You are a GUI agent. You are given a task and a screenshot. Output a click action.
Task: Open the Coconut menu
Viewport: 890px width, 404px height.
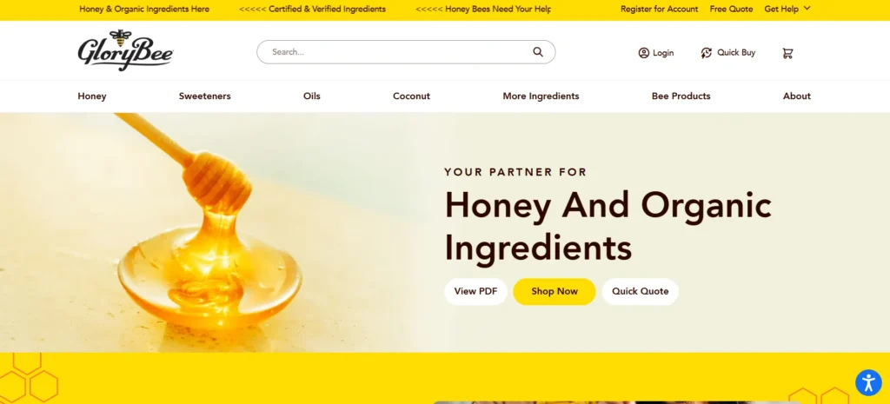coord(411,96)
